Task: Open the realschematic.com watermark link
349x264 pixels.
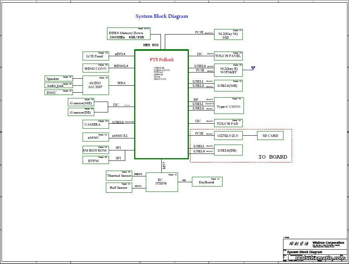Action: pos(320,258)
